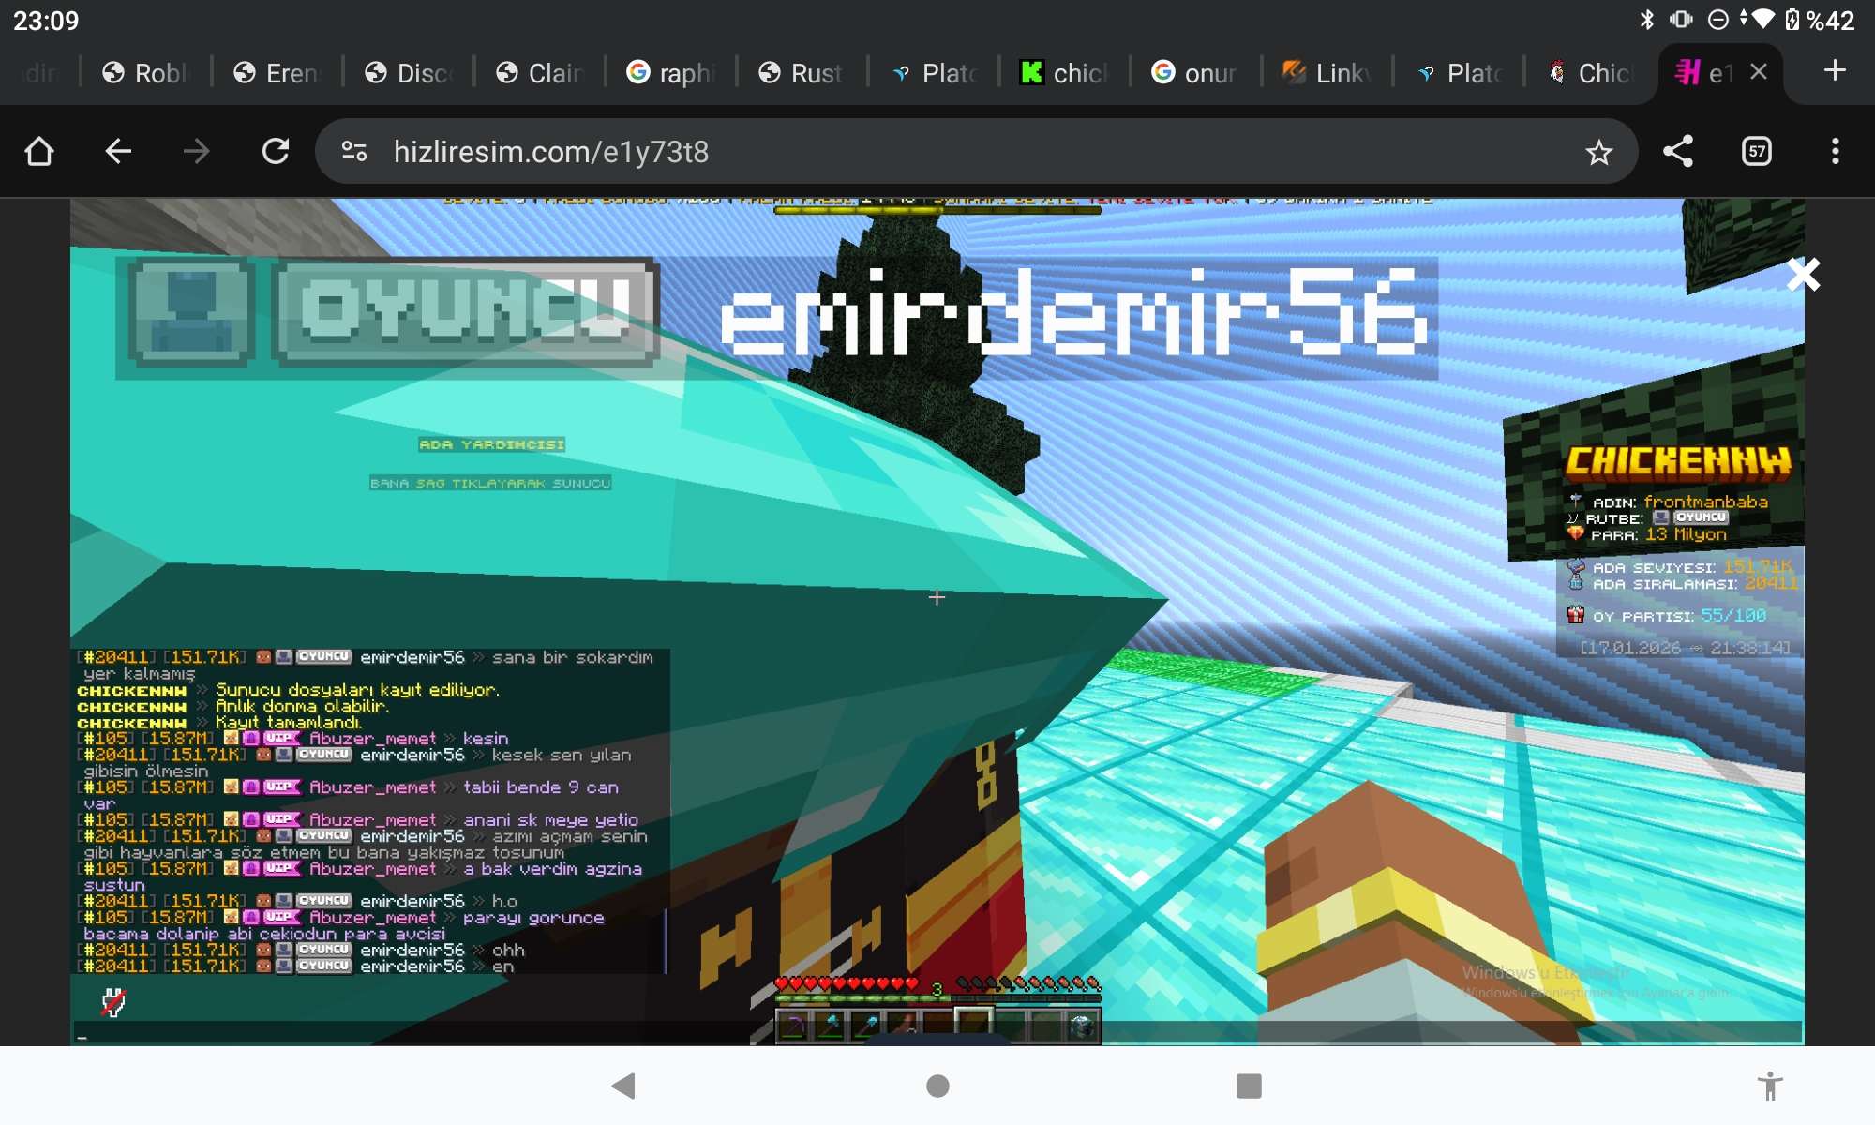Screen dimensions: 1875x1125
Task: Switch to the Eren tab
Action: point(277,72)
